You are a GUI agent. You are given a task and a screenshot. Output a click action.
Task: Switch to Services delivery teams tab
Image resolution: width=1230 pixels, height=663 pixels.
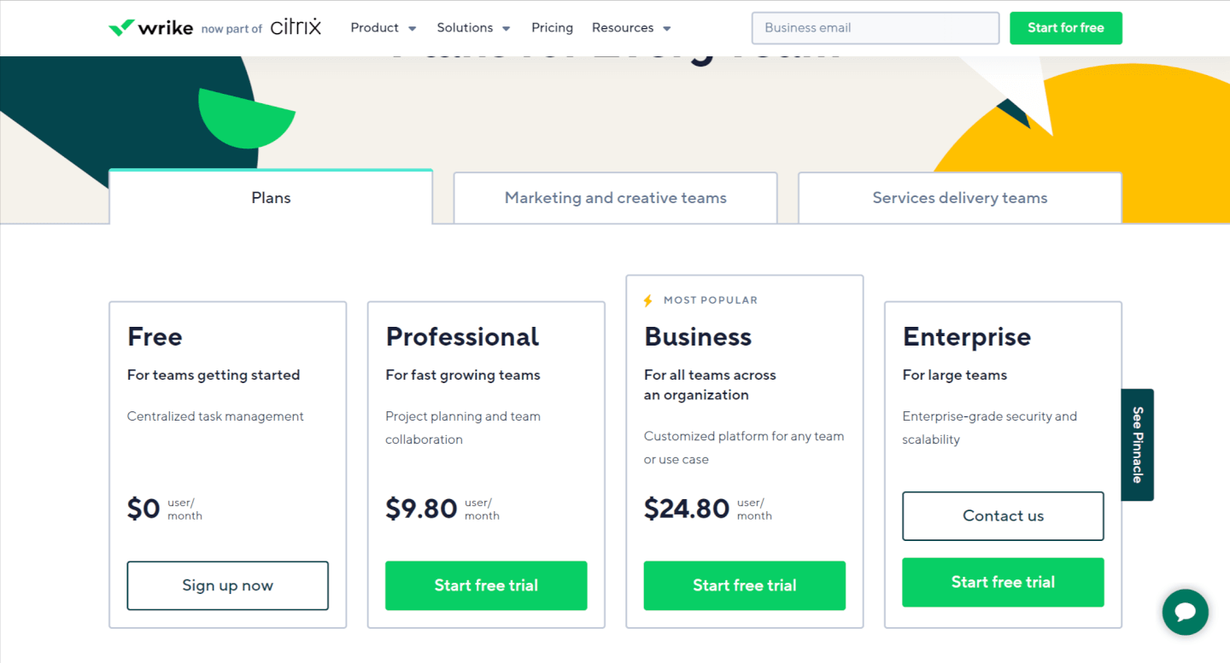point(959,198)
